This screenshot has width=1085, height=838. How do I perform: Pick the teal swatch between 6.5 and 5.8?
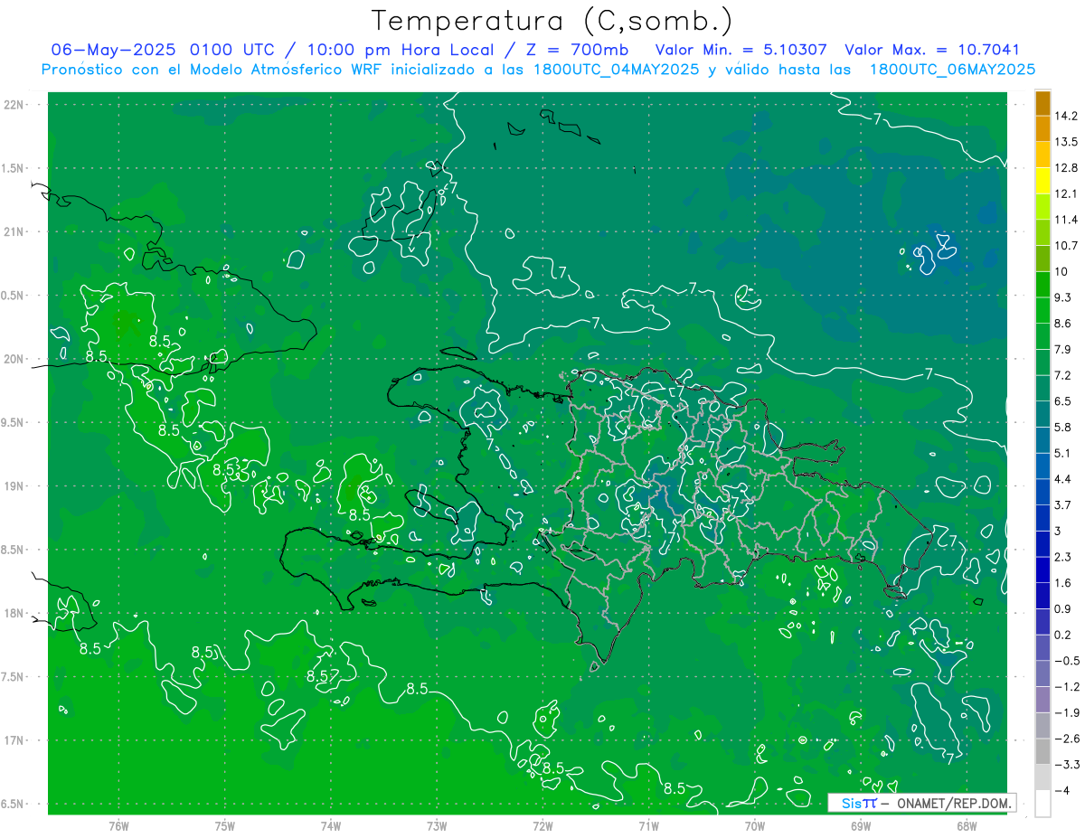(1043, 414)
